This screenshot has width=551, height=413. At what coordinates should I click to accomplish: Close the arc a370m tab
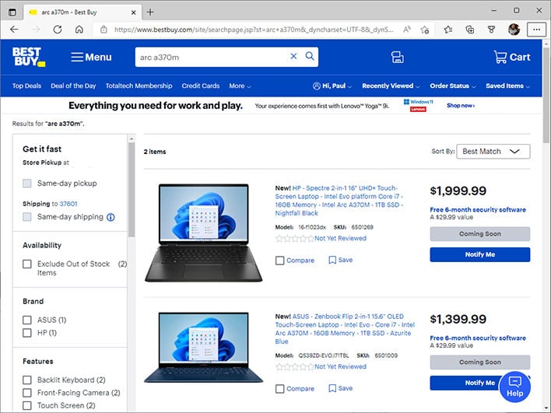click(x=134, y=12)
